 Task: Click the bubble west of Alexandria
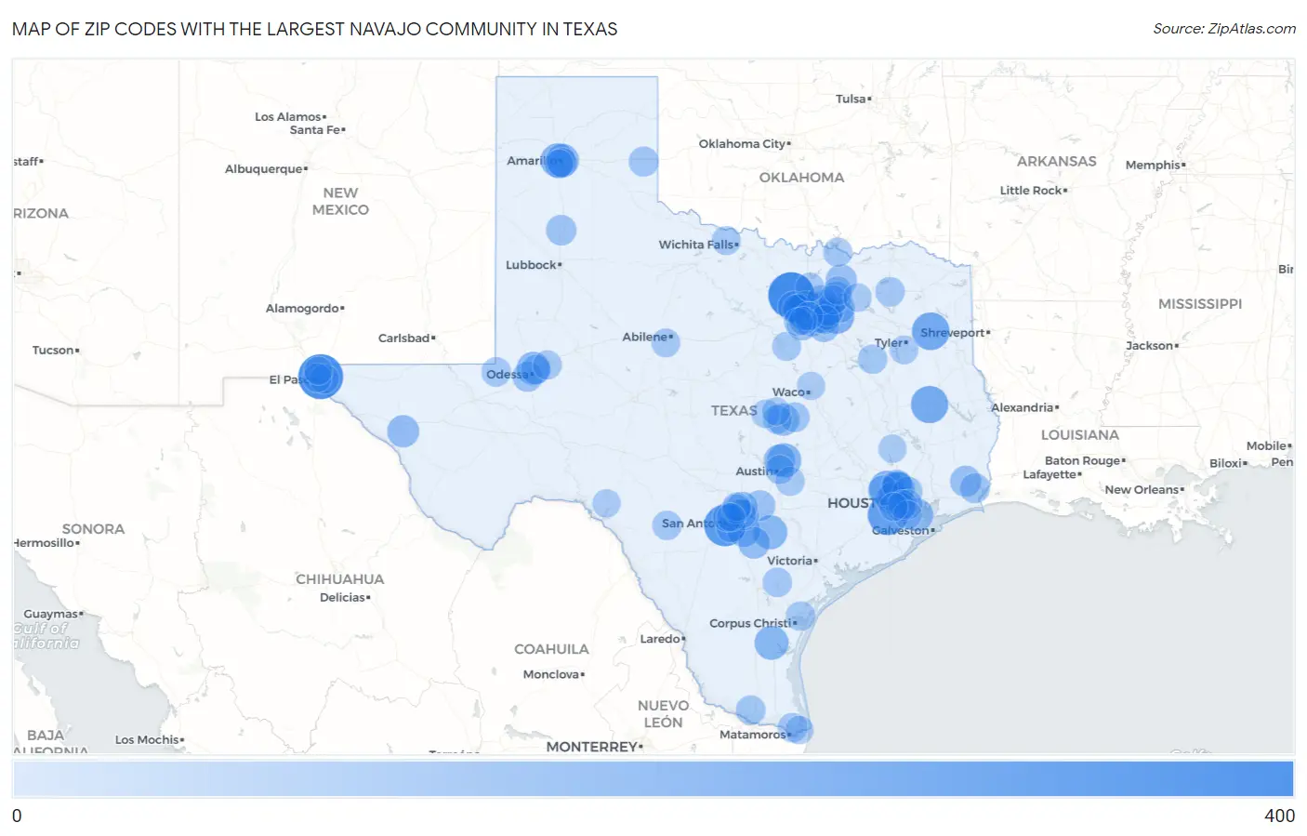point(929,405)
